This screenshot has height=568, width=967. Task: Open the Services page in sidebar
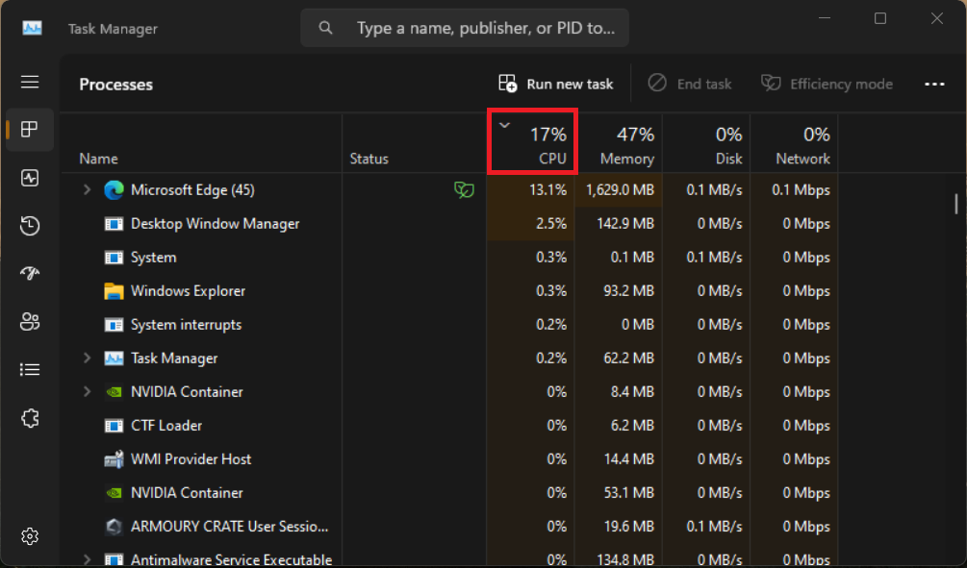30,418
